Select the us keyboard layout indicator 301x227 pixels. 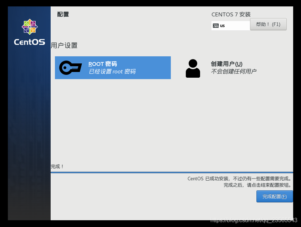coord(230,26)
